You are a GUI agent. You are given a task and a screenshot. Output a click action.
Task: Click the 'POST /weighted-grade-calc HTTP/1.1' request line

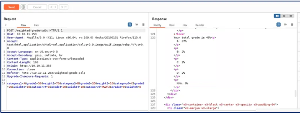35,31
